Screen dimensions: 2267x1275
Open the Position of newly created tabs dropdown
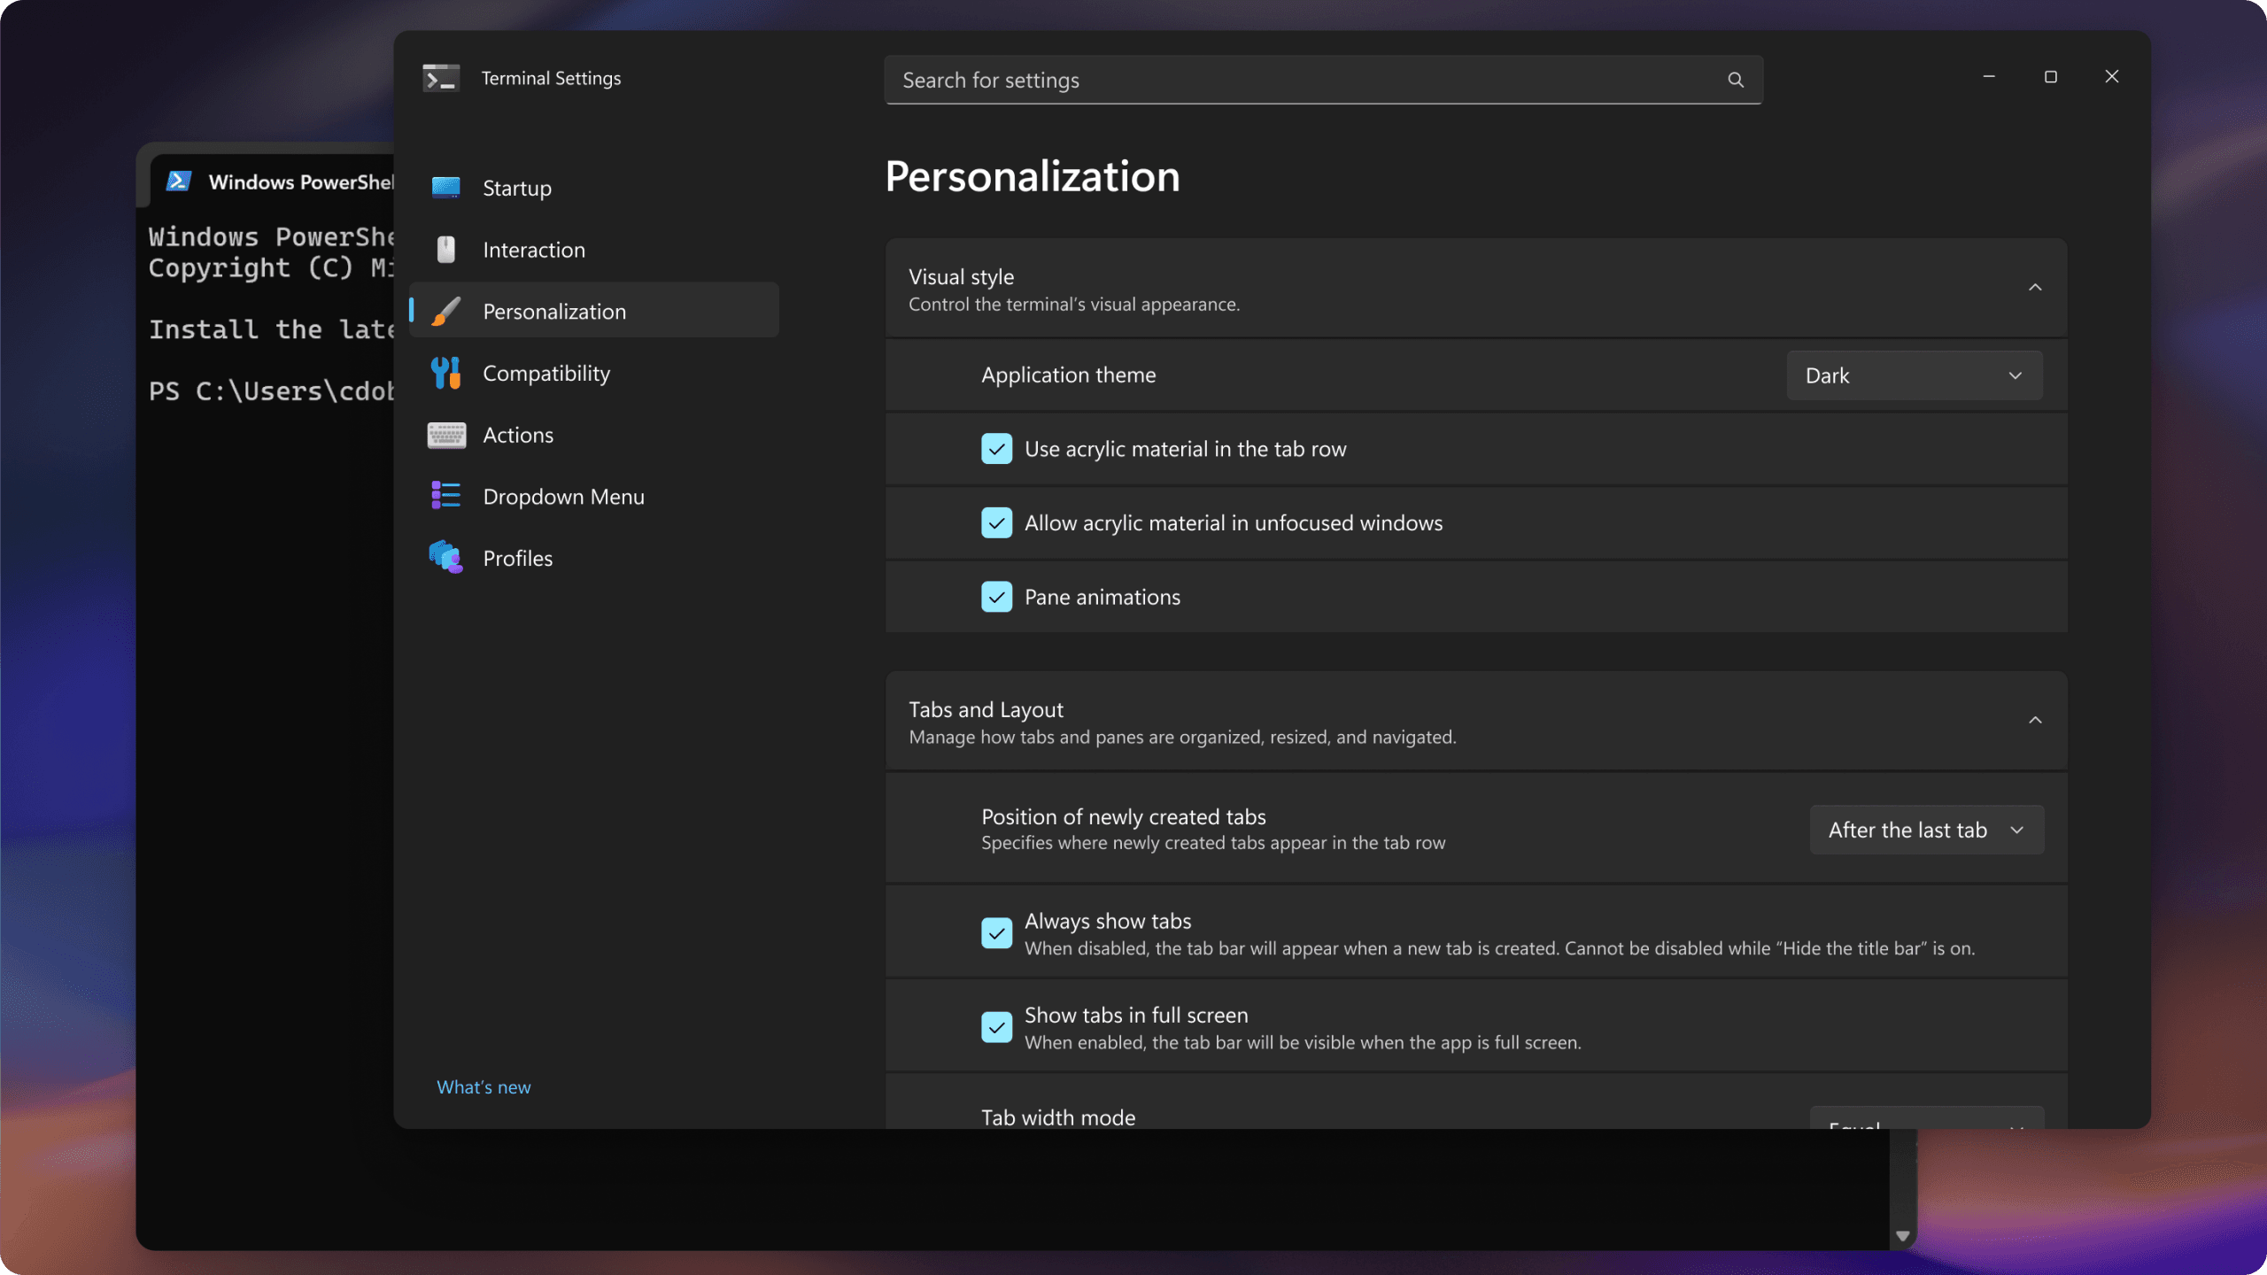pos(1926,829)
